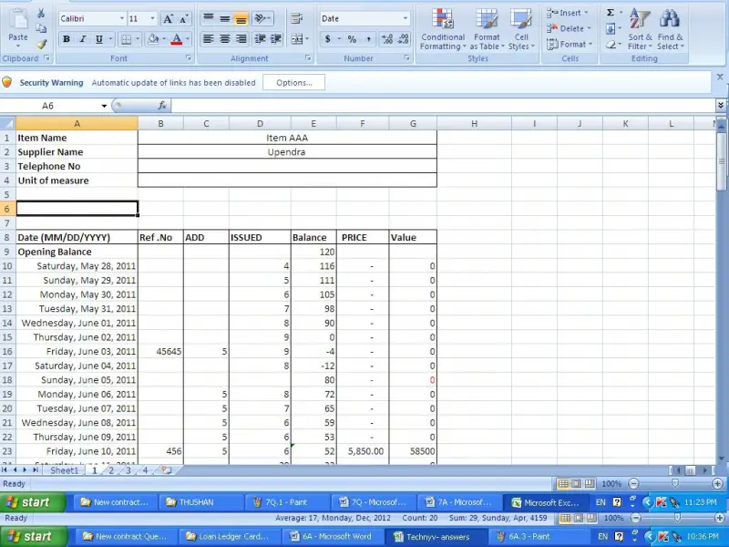
Task: Toggle Italic formatting
Action: 83,39
